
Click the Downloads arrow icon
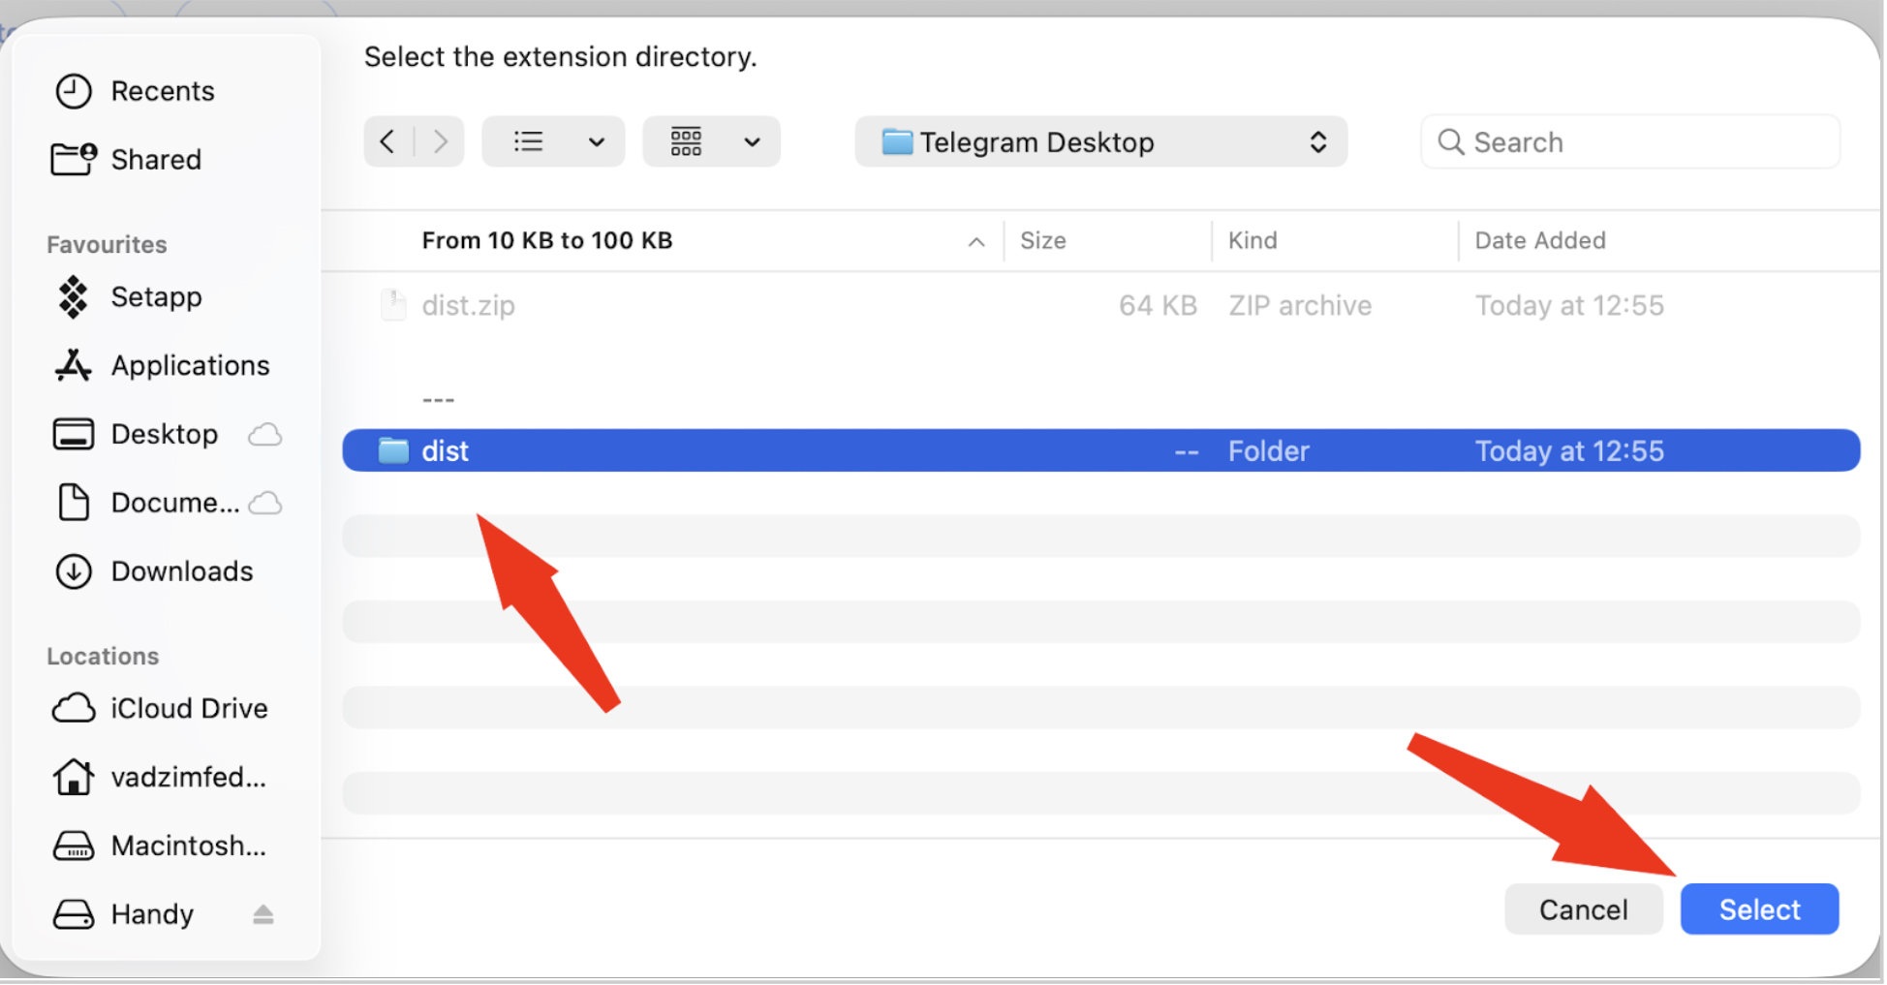pyautogui.click(x=74, y=571)
